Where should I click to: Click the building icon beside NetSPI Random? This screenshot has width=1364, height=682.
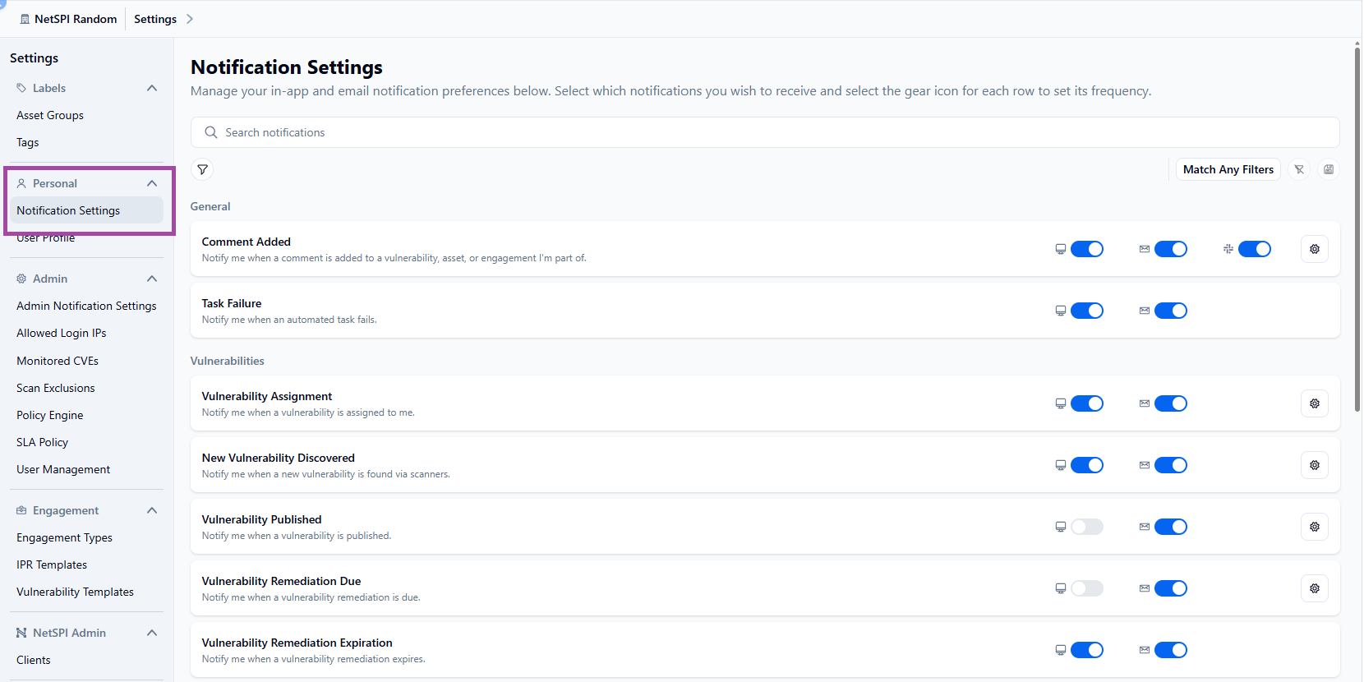(x=25, y=19)
